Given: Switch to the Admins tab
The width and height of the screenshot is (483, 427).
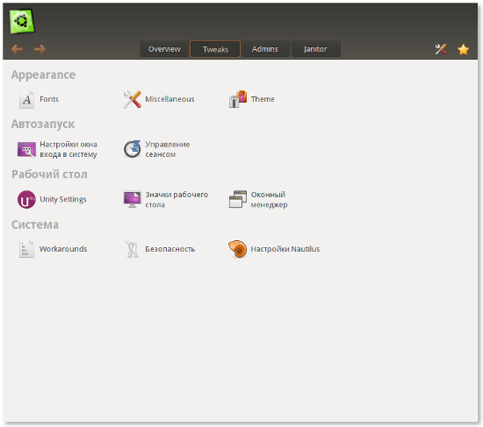Looking at the screenshot, I should 265,49.
